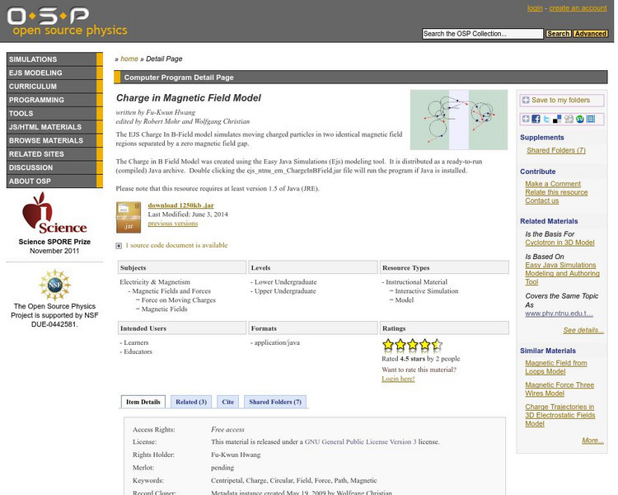Open the previous versions link
The height and width of the screenshot is (495, 618).
tap(173, 224)
